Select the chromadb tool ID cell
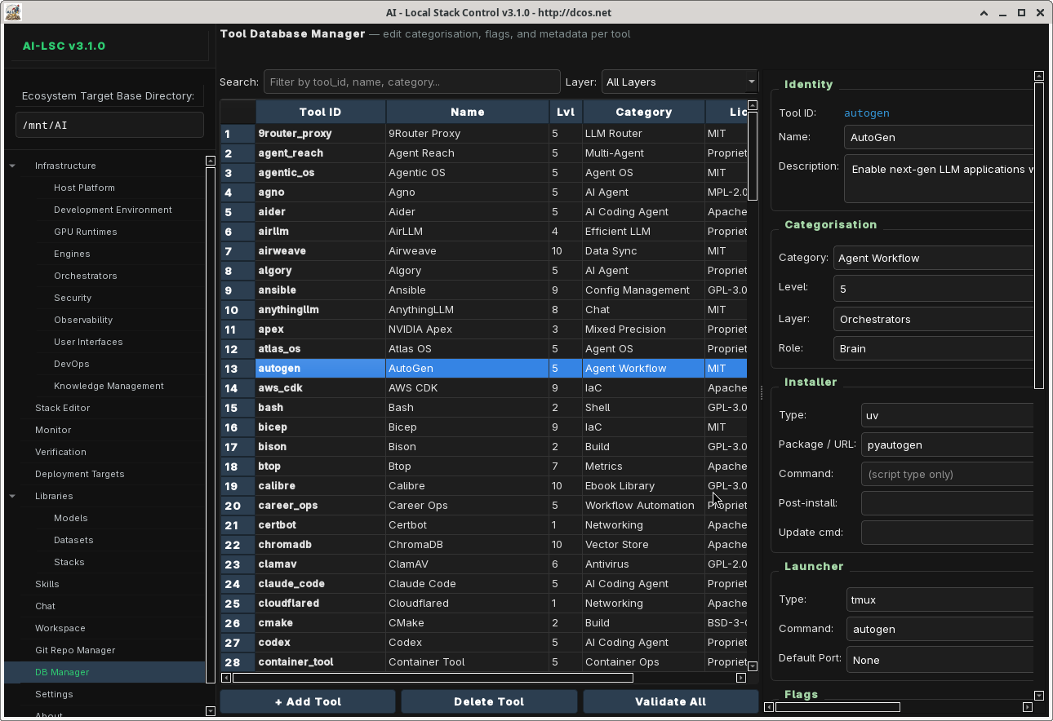The image size is (1053, 721). coord(320,545)
